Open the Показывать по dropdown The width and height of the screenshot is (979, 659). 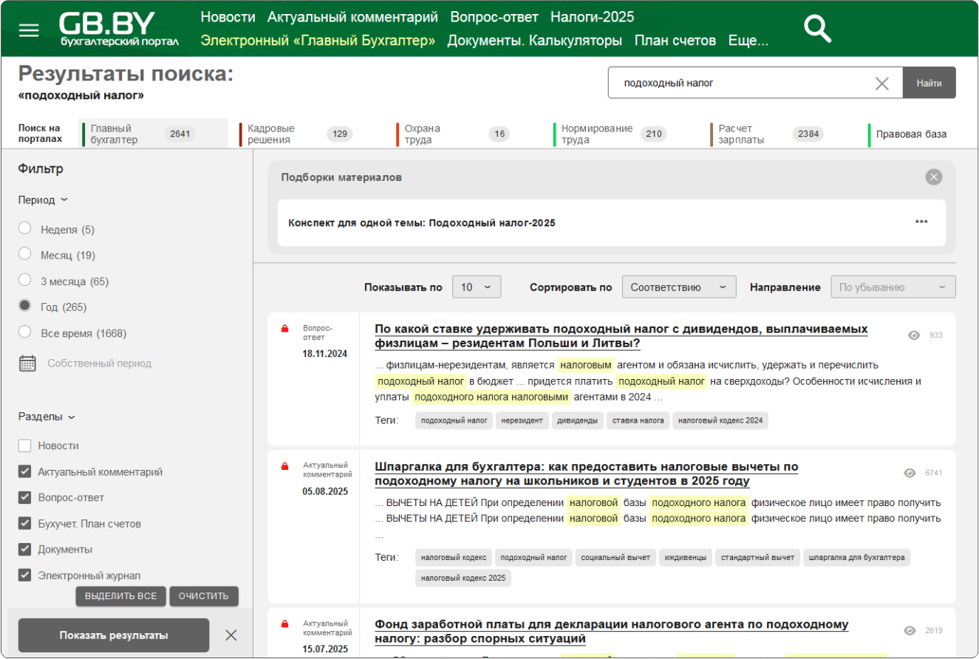[476, 287]
